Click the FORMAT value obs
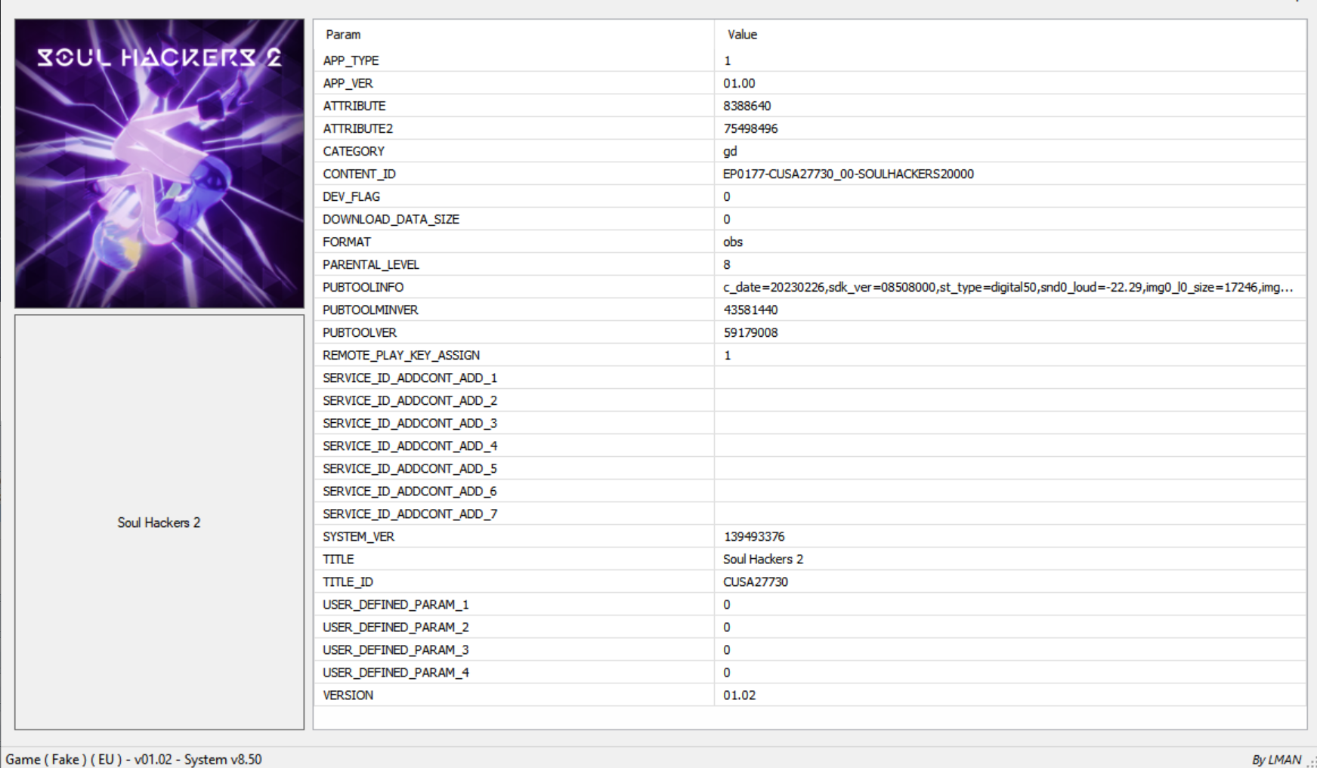Viewport: 1317px width, 768px height. tap(733, 242)
